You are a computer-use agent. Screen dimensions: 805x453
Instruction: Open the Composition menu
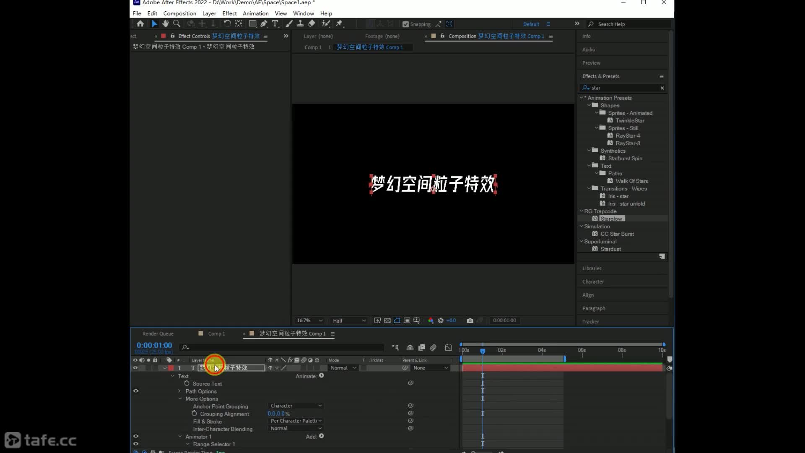179,13
